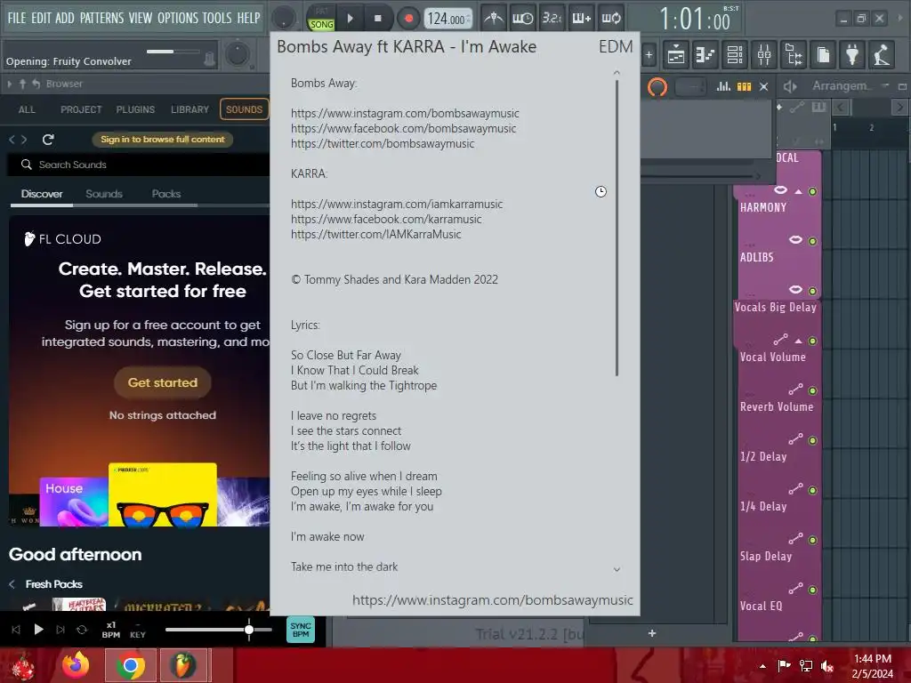Viewport: 911px width, 683px height.
Task: Collapse the Fresh Packs back chevron
Action: pyautogui.click(x=12, y=584)
